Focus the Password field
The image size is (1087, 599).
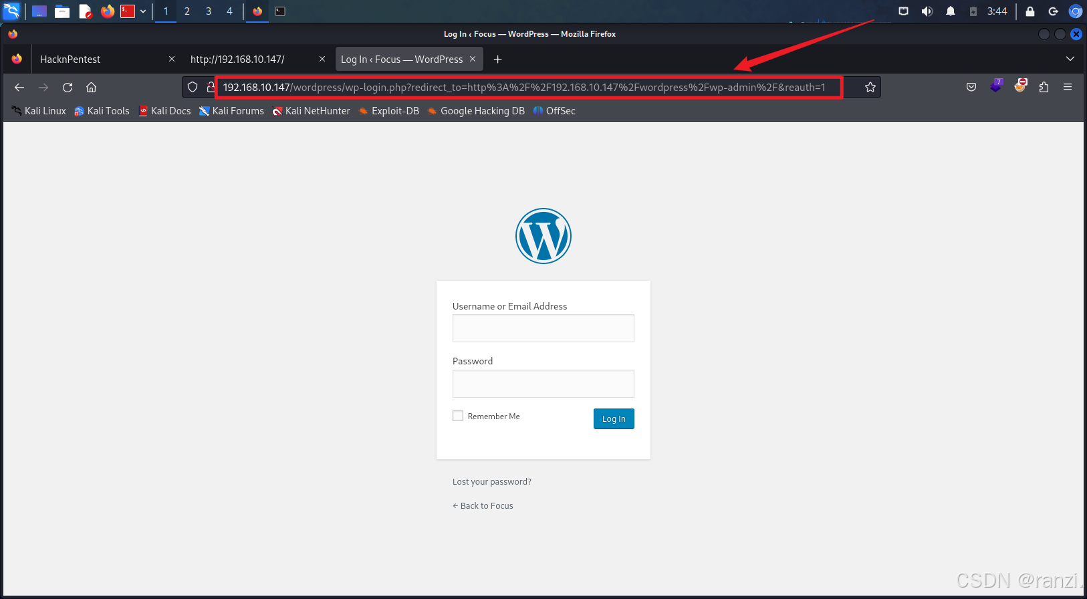[x=543, y=384]
